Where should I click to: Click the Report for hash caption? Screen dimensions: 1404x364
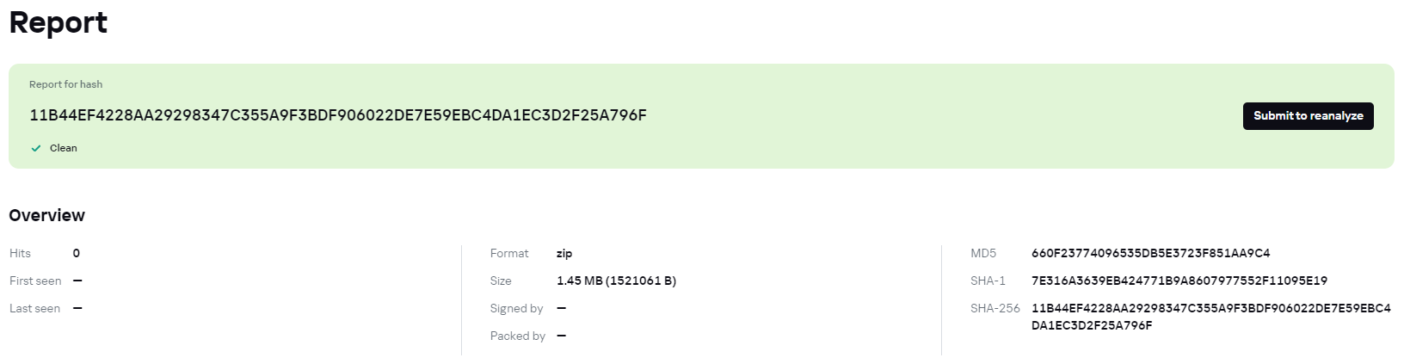pyautogui.click(x=66, y=84)
